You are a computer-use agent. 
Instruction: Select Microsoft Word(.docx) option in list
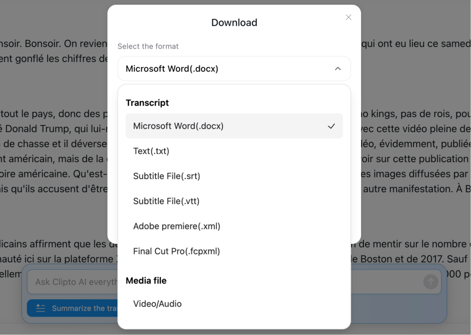point(234,126)
